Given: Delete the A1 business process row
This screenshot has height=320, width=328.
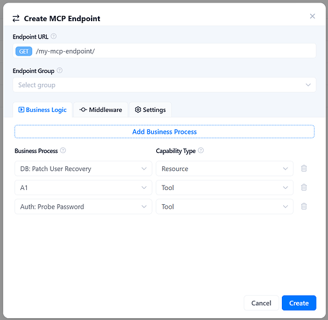Looking at the screenshot, I should pyautogui.click(x=304, y=188).
